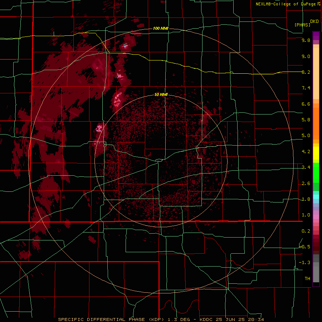Click the Specific Differential Phase caption at bottom
322x322 pixels.
[161, 319]
